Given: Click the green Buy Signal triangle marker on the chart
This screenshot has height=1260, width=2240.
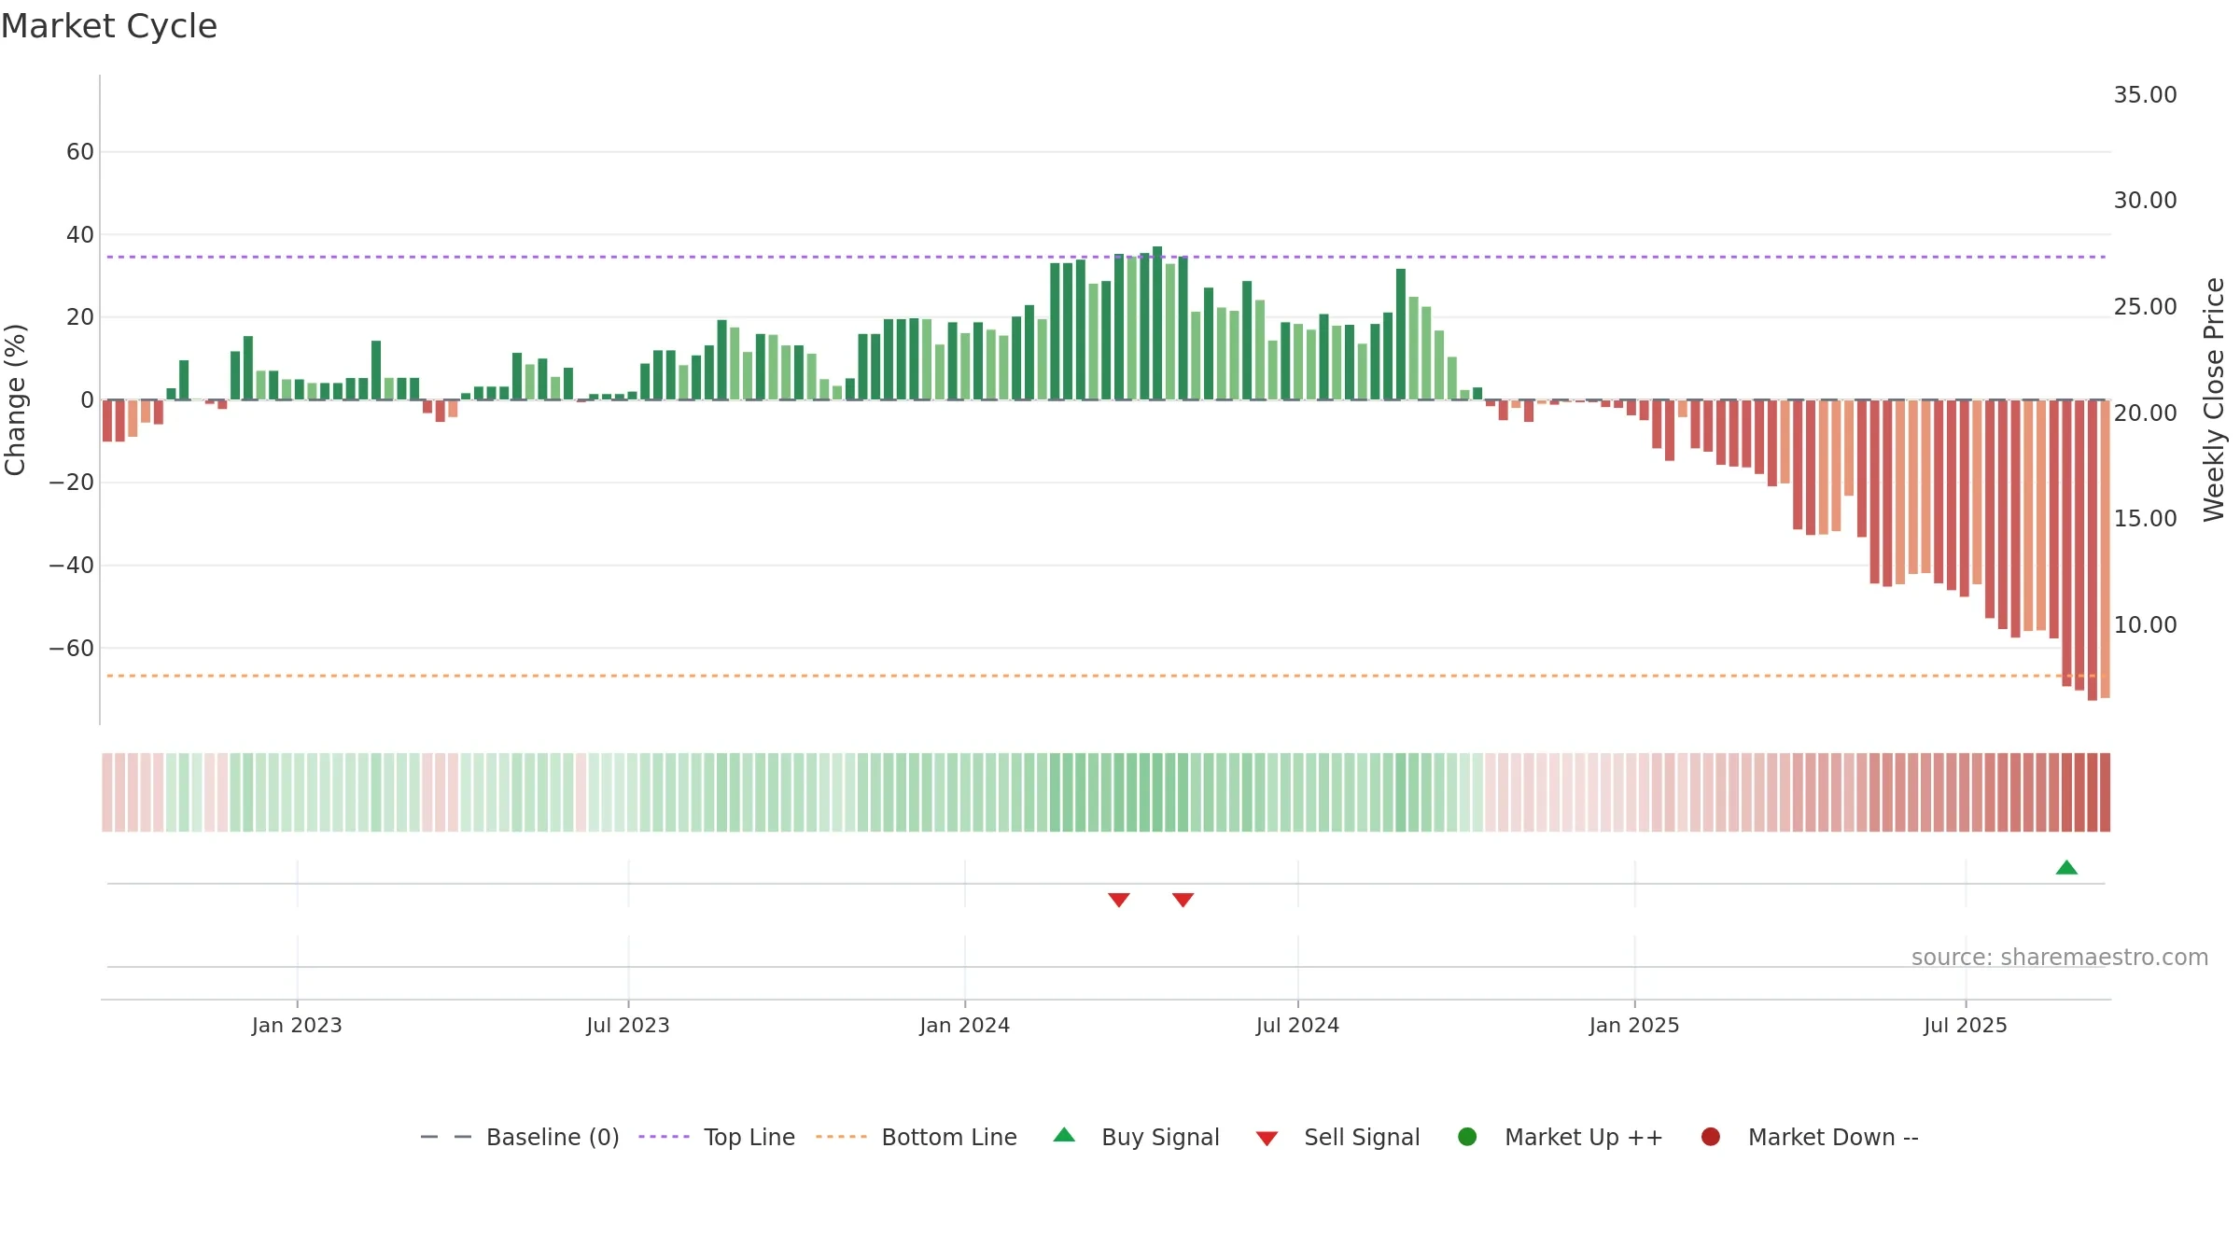Looking at the screenshot, I should (x=2066, y=867).
